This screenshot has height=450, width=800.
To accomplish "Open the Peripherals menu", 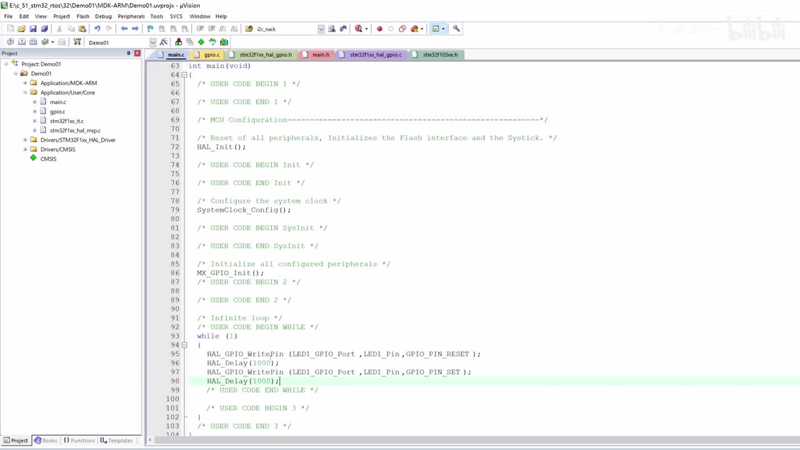I will tap(131, 16).
